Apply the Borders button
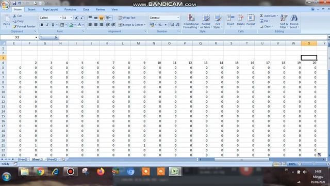The width and height of the screenshot is (330, 186). tap(62, 25)
